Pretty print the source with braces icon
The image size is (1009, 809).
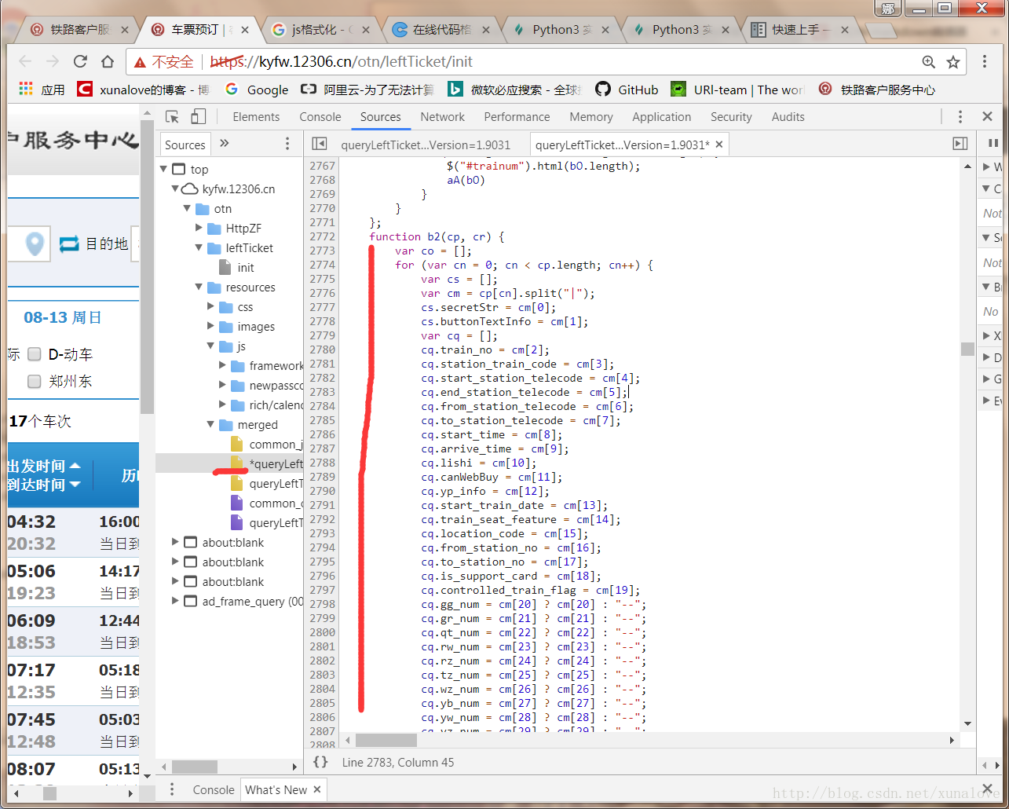[x=320, y=762]
